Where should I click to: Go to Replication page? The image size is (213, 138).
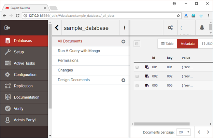[24, 86]
